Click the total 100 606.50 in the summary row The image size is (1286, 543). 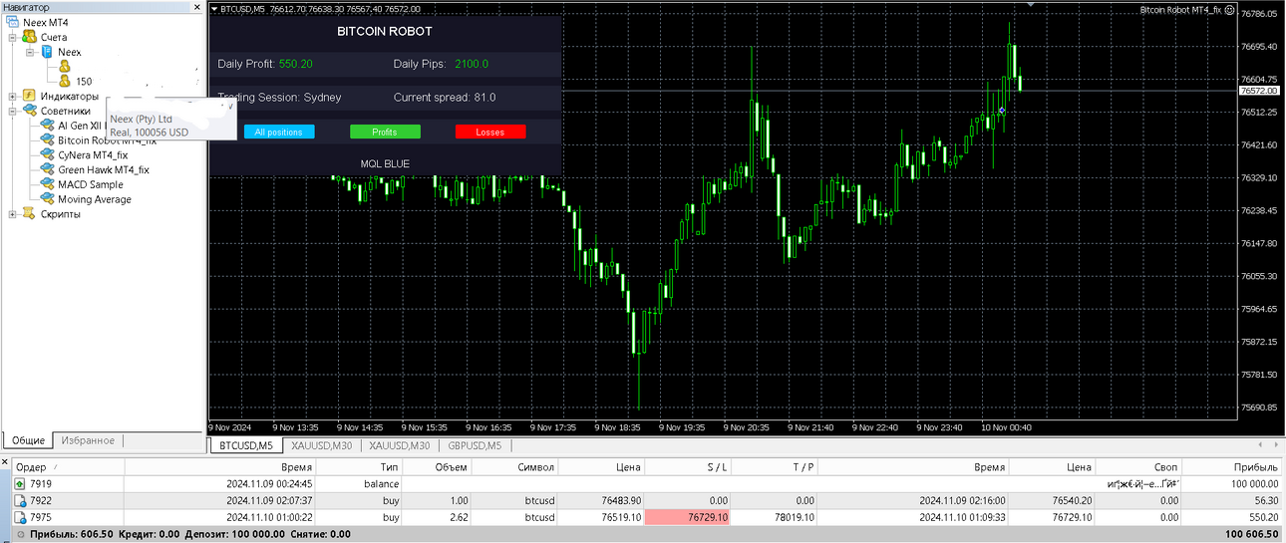(x=1251, y=534)
